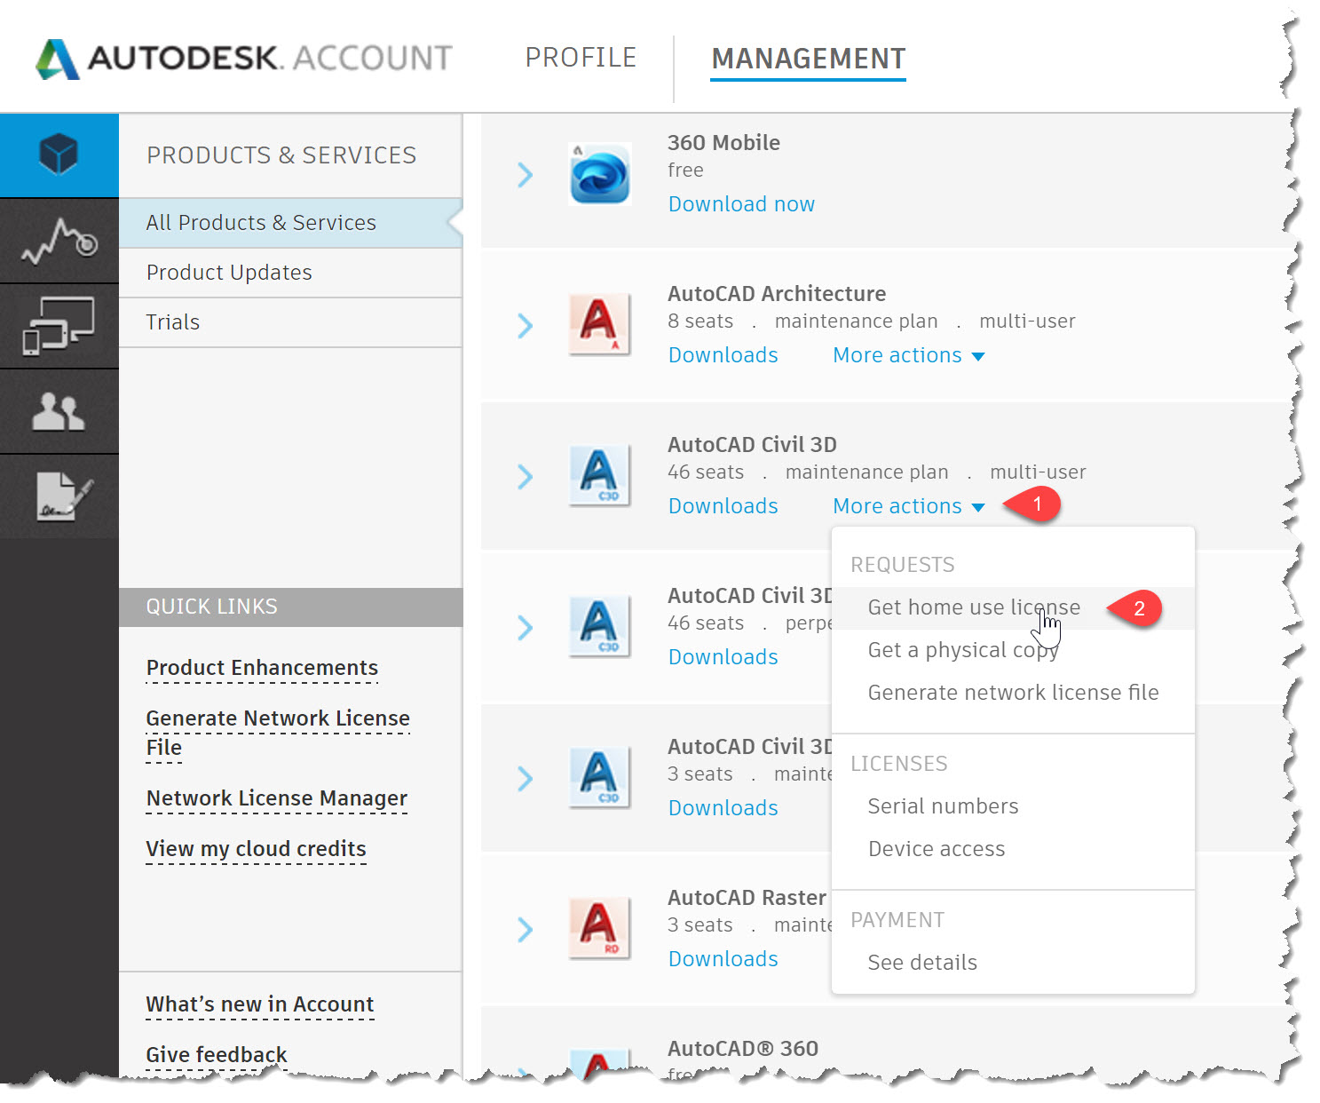Open Product Enhancements quick link

pyautogui.click(x=262, y=668)
